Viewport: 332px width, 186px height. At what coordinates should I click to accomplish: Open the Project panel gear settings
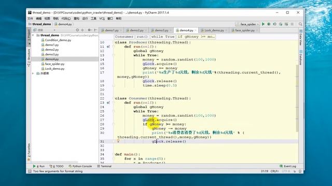point(89,30)
